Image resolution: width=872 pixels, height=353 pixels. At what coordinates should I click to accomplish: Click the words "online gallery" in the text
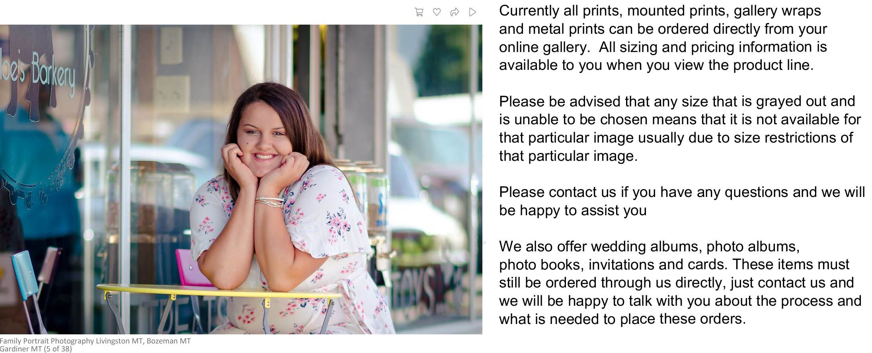543,47
